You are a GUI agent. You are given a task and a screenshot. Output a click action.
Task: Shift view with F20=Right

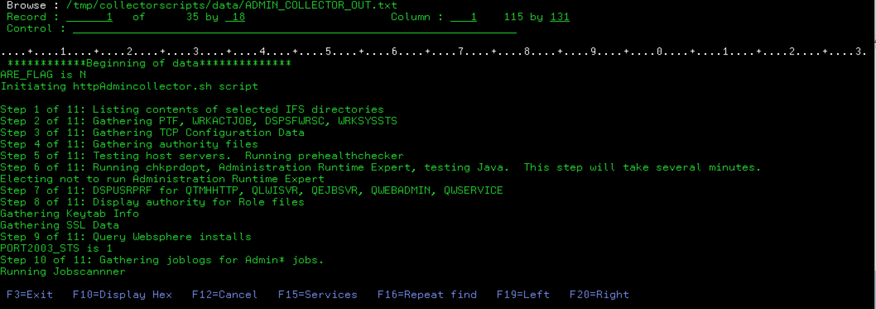[x=599, y=295]
